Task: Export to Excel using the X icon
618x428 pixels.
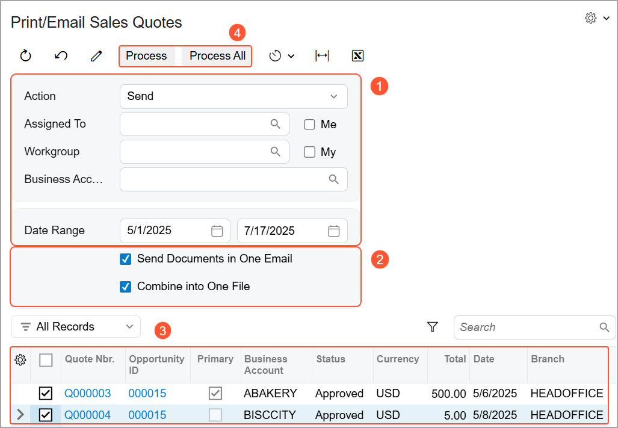Action: 357,56
